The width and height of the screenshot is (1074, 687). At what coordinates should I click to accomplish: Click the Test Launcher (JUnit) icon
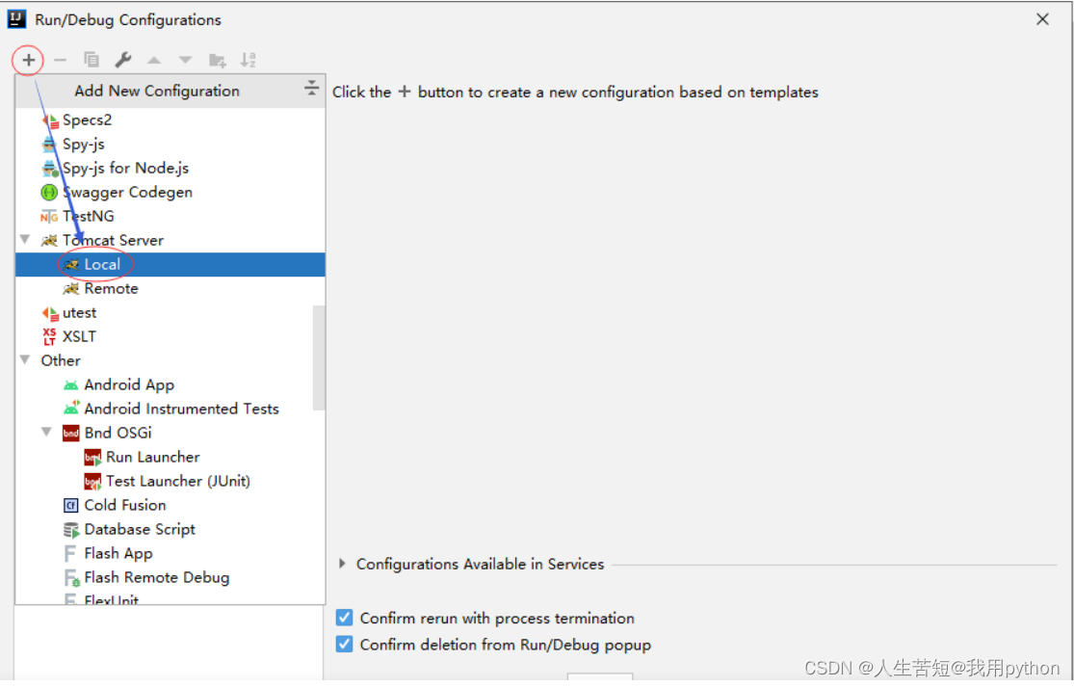click(x=92, y=482)
